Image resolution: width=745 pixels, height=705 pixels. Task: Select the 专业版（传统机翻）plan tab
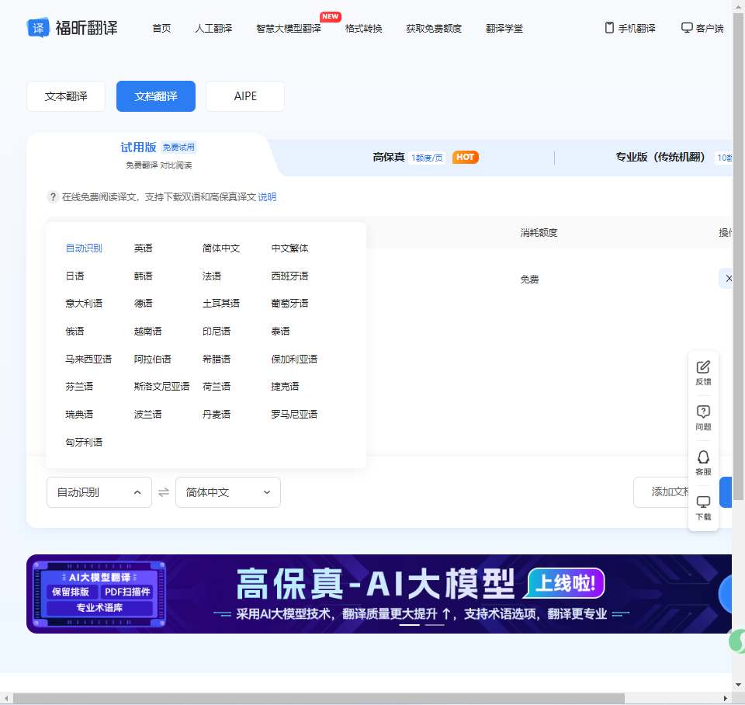click(660, 158)
